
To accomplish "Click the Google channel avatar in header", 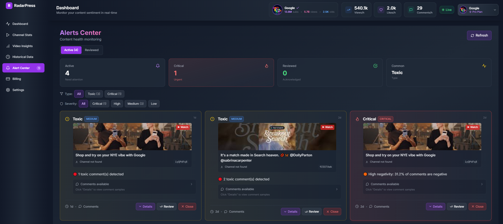I will point(277,10).
